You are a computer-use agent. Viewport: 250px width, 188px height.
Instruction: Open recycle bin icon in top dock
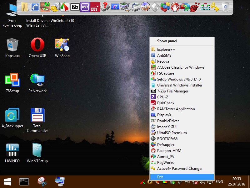point(225,7)
